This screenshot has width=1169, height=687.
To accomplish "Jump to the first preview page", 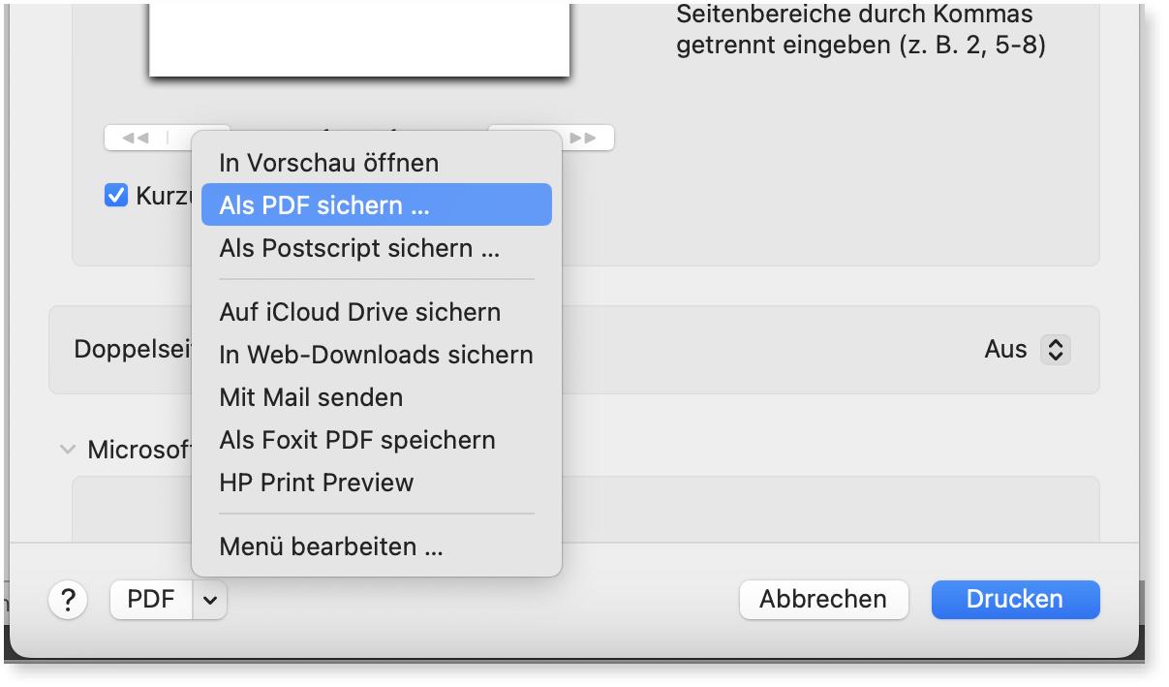I will 136,138.
